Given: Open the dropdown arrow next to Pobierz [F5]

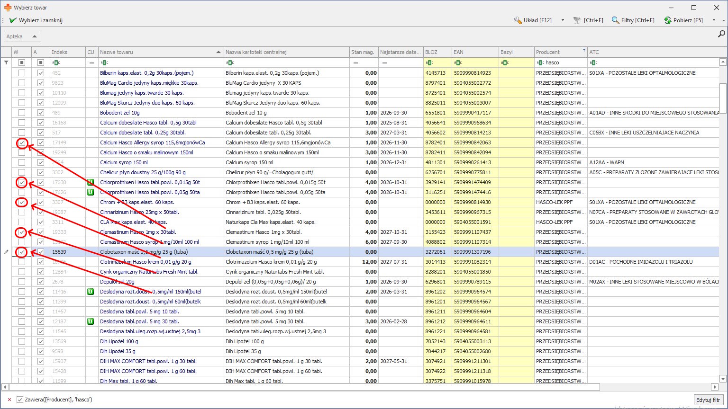Looking at the screenshot, I should (713, 20).
